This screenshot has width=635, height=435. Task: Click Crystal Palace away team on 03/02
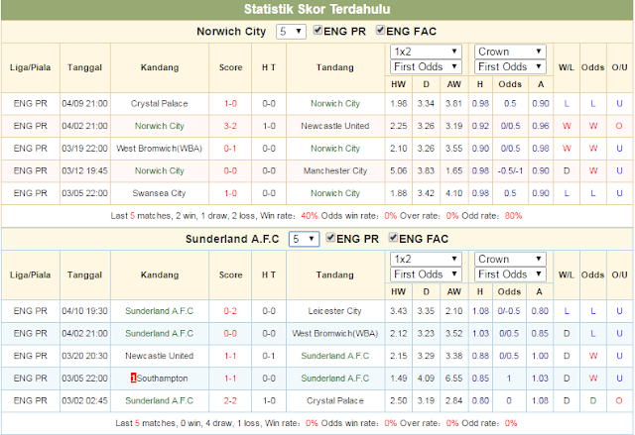click(335, 400)
